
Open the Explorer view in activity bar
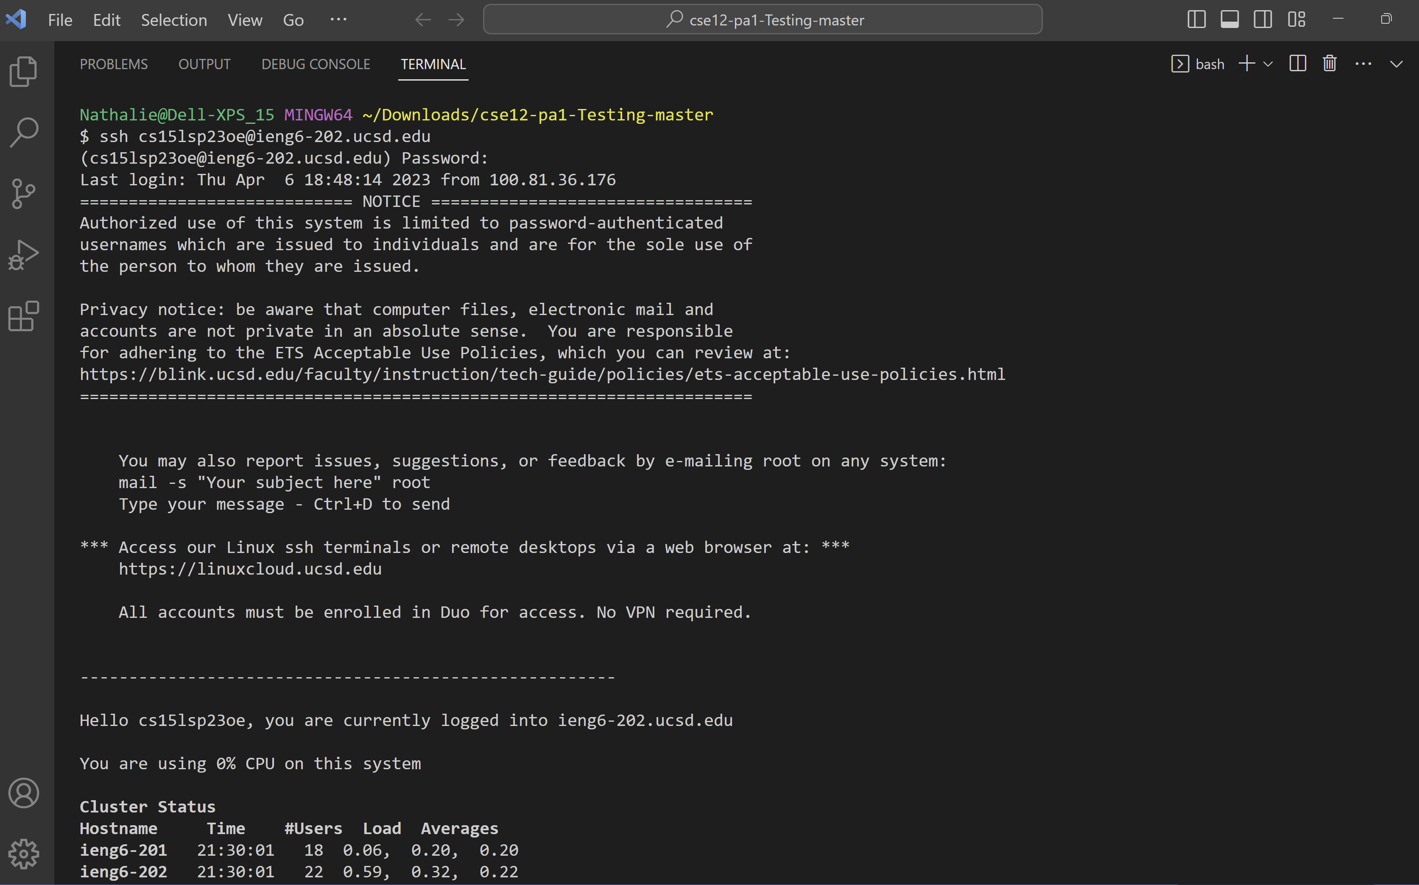(24, 71)
